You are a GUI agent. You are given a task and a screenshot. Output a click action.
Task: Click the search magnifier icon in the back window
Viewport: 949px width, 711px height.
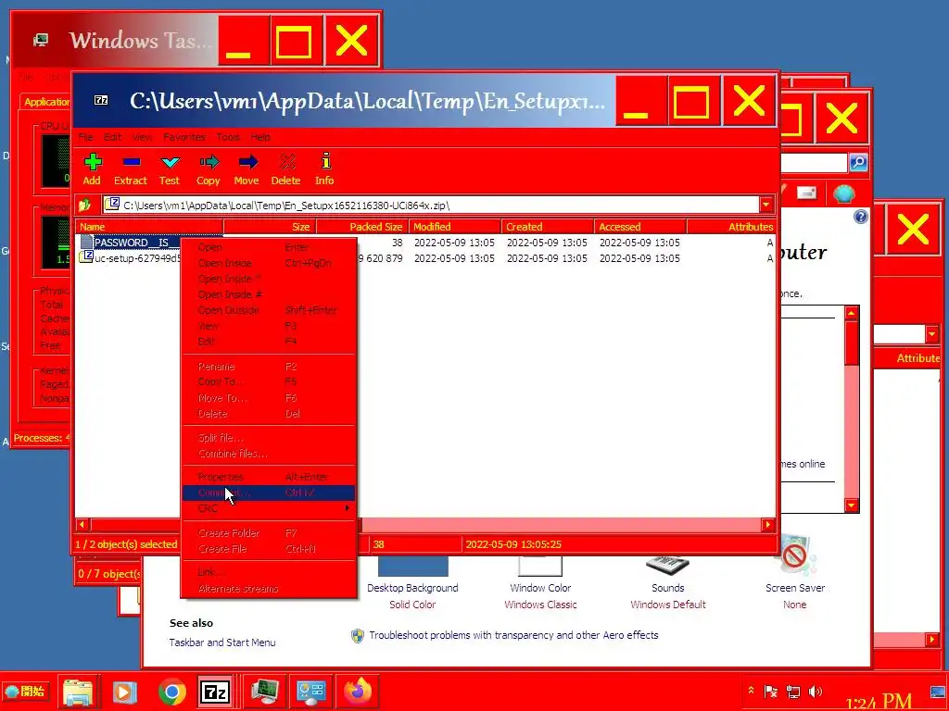coord(858,162)
